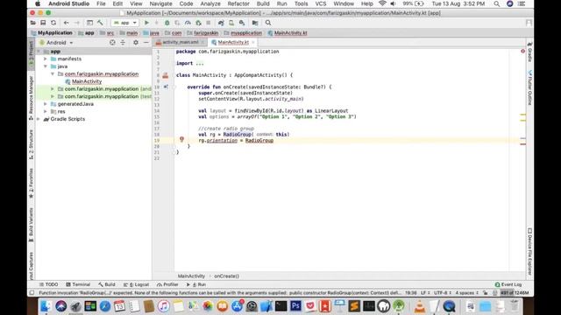Click the Save All toolbar icon

coord(43,23)
